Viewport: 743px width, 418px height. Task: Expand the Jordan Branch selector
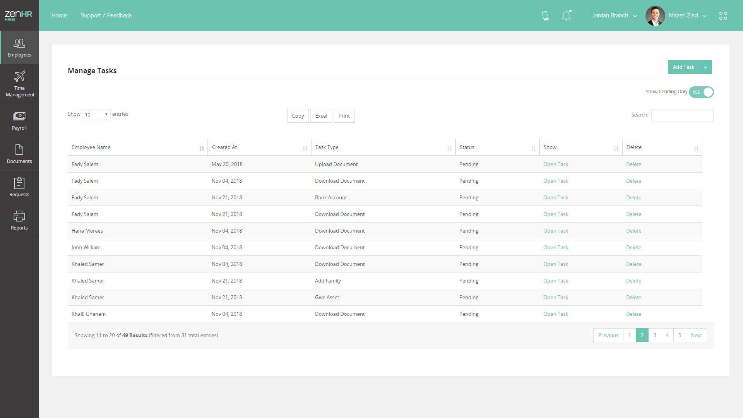614,16
